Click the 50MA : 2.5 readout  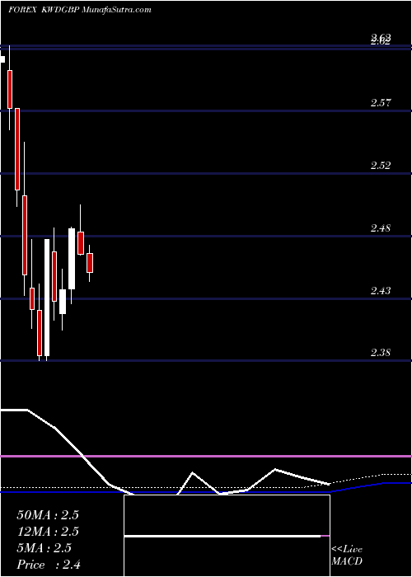point(48,515)
